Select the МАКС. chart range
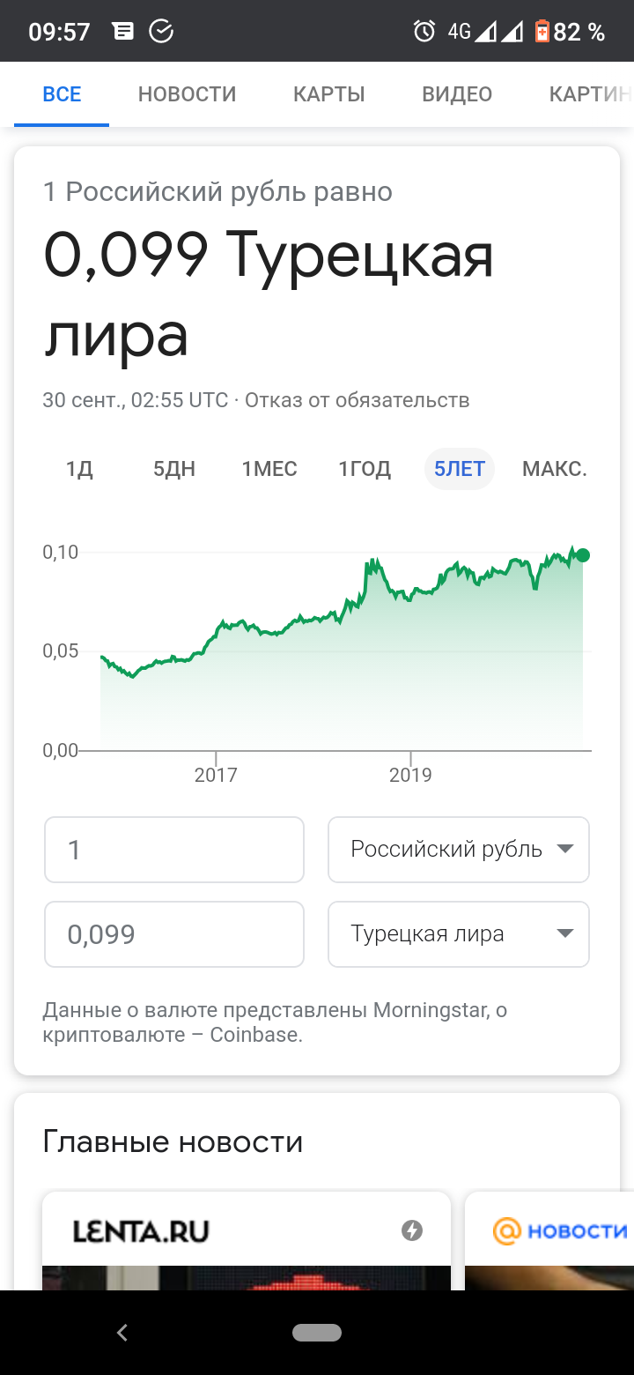This screenshot has width=634, height=1375. (x=555, y=469)
